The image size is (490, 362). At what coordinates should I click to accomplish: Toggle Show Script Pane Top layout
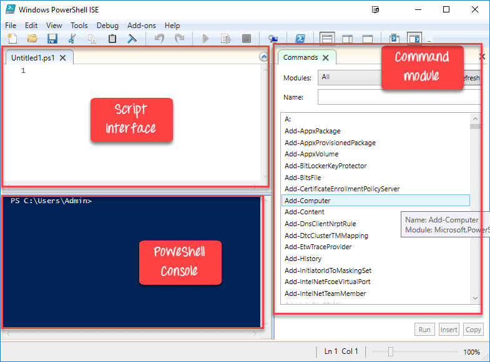[x=326, y=39]
